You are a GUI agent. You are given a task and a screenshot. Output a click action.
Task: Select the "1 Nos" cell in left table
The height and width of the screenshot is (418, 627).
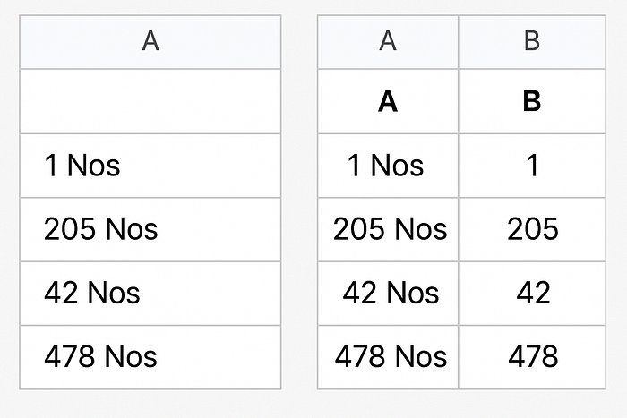[150, 166]
